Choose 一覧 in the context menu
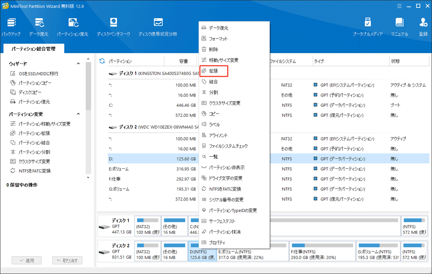The height and width of the screenshot is (274, 432). [x=234, y=156]
